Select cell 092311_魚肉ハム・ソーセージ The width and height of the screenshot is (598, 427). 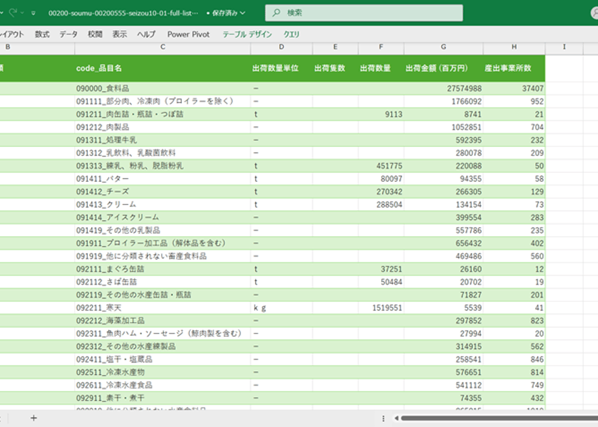click(163, 334)
